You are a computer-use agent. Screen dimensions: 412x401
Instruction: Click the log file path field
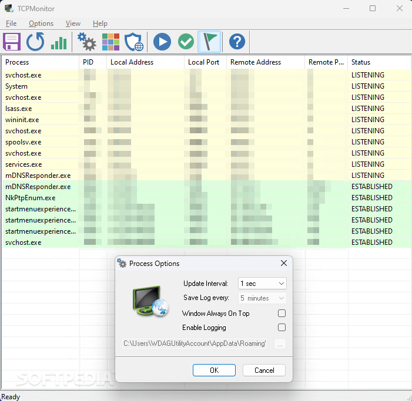point(195,343)
